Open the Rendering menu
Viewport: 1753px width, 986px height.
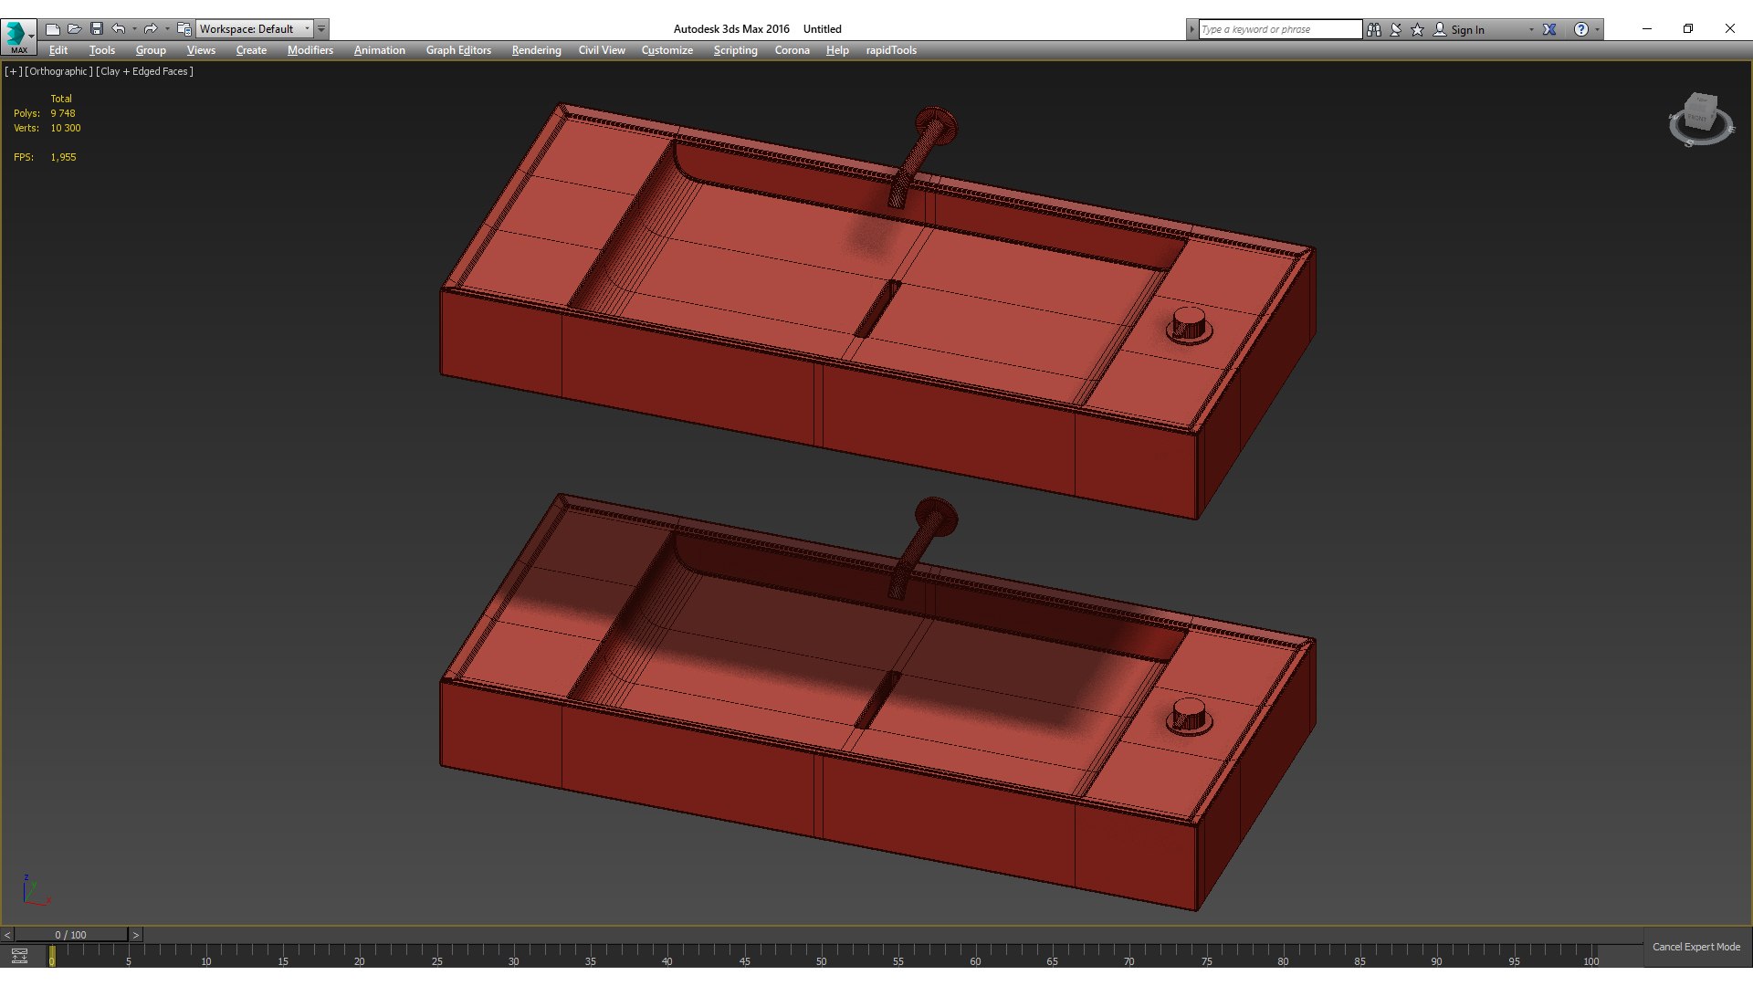pos(536,50)
